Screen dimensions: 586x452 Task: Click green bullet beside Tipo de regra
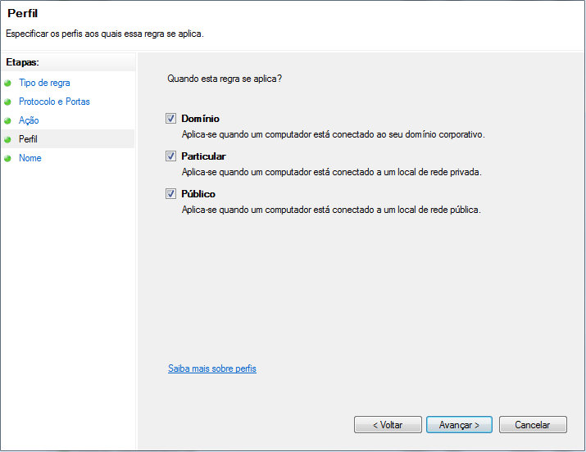point(8,84)
